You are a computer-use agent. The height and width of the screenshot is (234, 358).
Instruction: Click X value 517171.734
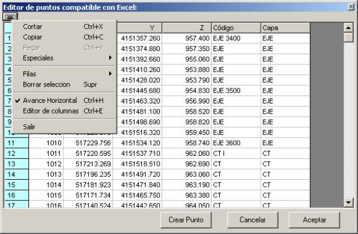88,196
